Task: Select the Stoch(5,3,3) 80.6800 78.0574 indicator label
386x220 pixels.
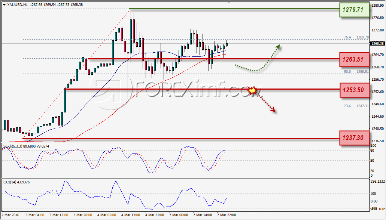Action: pyautogui.click(x=26, y=146)
